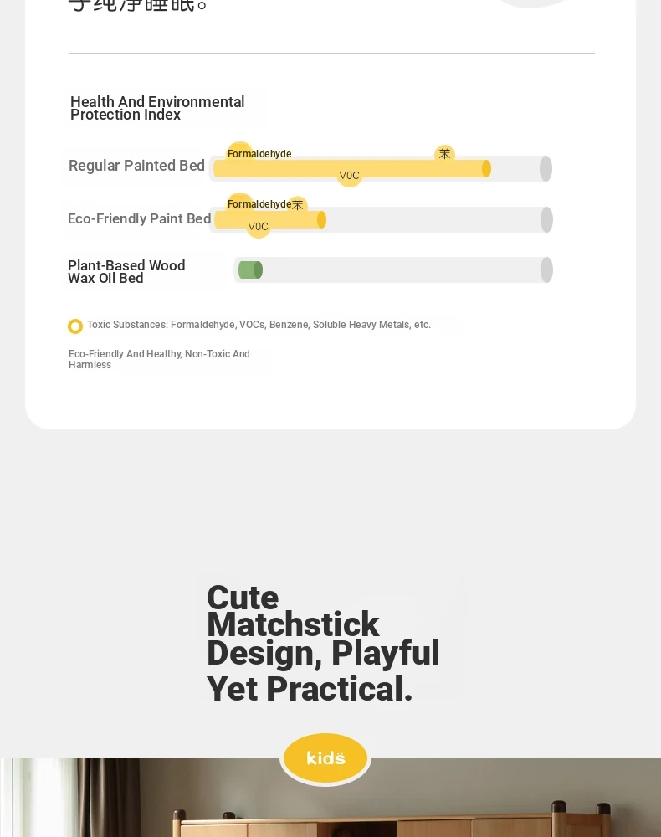
Task: Click the Eco-Friendly Paint Bed label
Action: (x=139, y=218)
